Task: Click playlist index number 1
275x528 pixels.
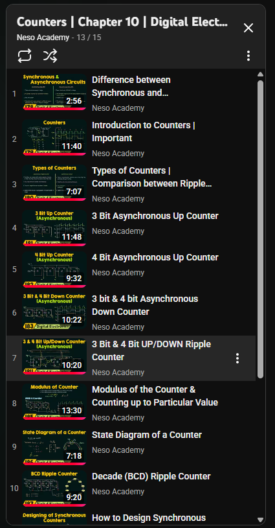Action: pyautogui.click(x=14, y=93)
